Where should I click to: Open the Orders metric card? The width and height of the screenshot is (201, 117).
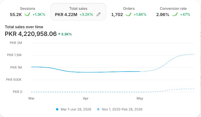(x=129, y=12)
